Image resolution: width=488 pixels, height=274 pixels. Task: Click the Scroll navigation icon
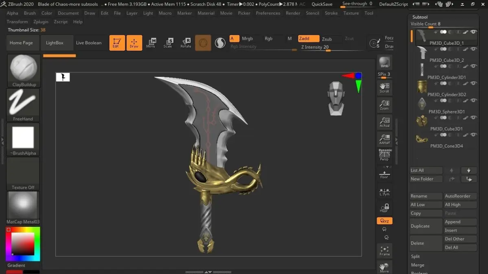(x=384, y=87)
